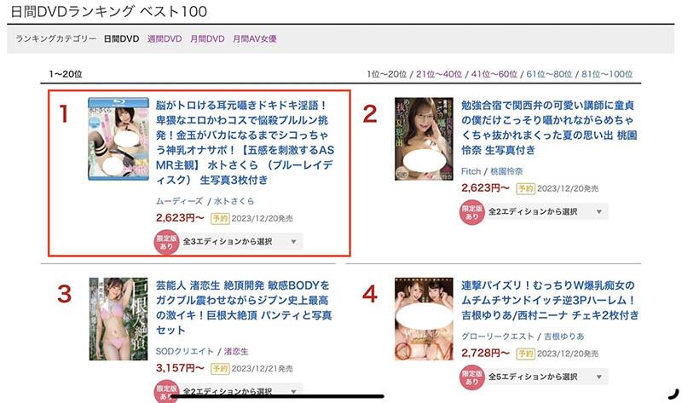Click the 予約 tag for rank 3 item
The image size is (682, 403).
(x=220, y=369)
